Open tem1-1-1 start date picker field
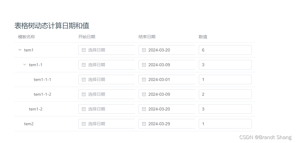 [108, 79]
